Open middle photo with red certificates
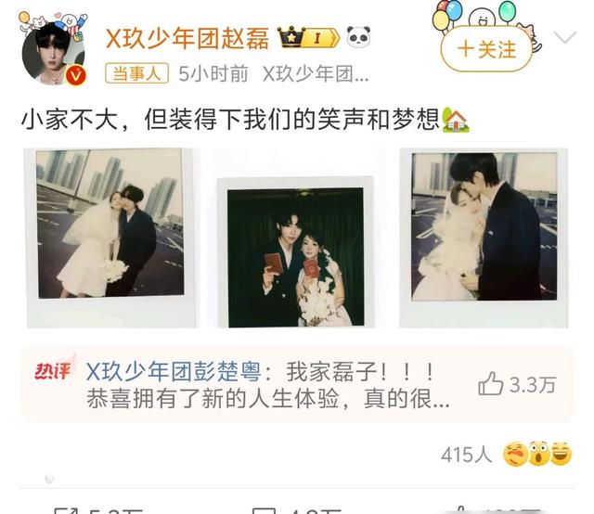The width and height of the screenshot is (594, 514). (296, 252)
